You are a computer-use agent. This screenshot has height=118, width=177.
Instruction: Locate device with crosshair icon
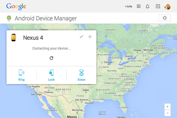(x=90, y=37)
